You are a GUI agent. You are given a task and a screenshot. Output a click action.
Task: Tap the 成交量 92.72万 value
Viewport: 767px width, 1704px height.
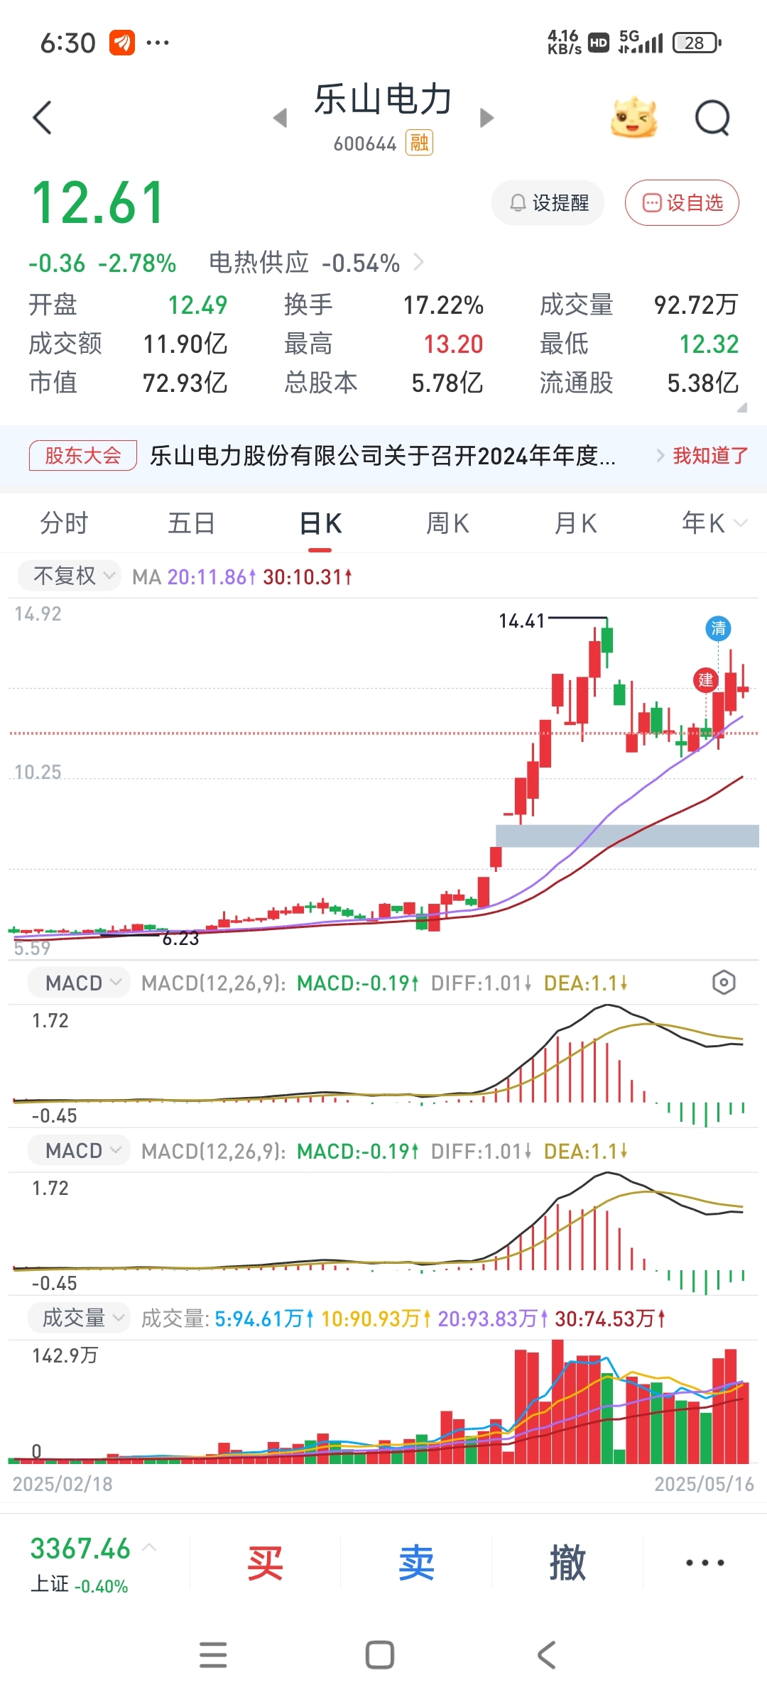point(696,305)
